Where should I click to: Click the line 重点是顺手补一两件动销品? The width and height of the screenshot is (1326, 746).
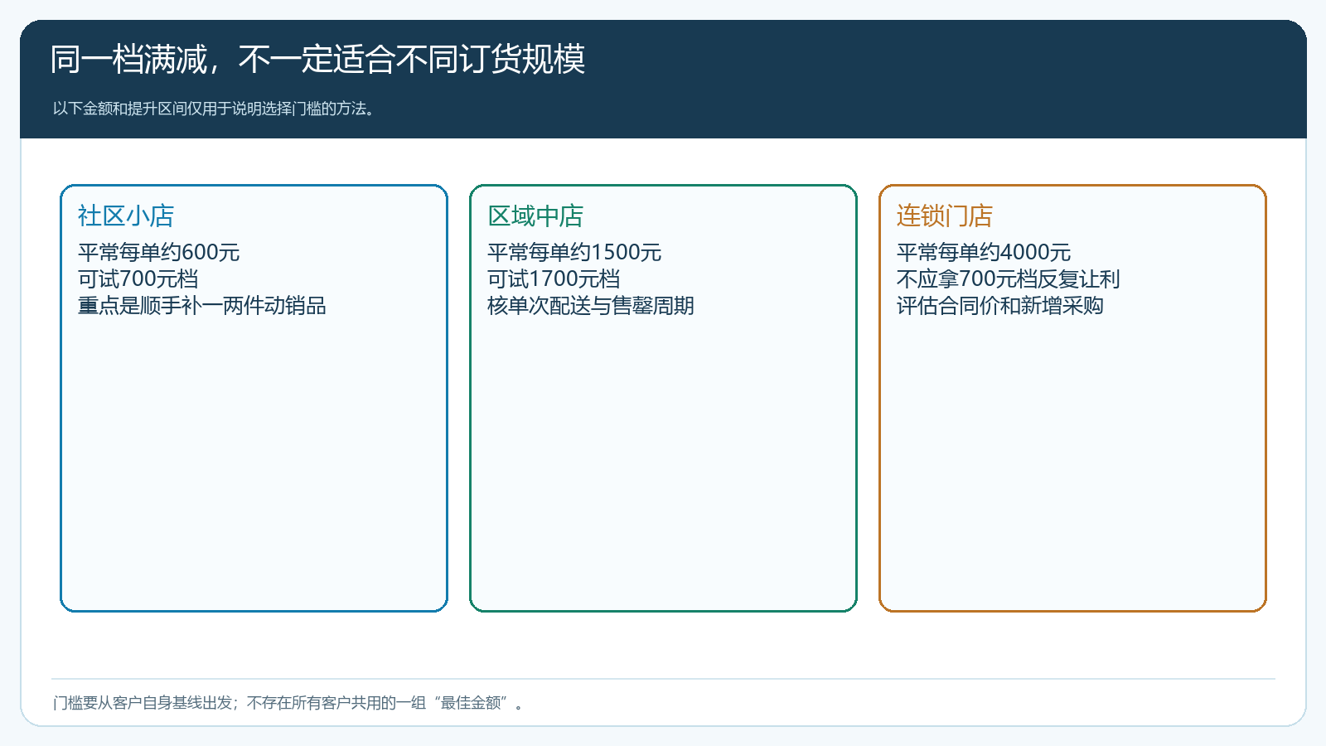click(201, 306)
